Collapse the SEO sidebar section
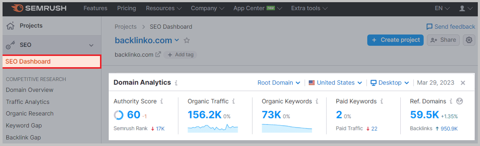The width and height of the screenshot is (480, 146). [x=91, y=45]
